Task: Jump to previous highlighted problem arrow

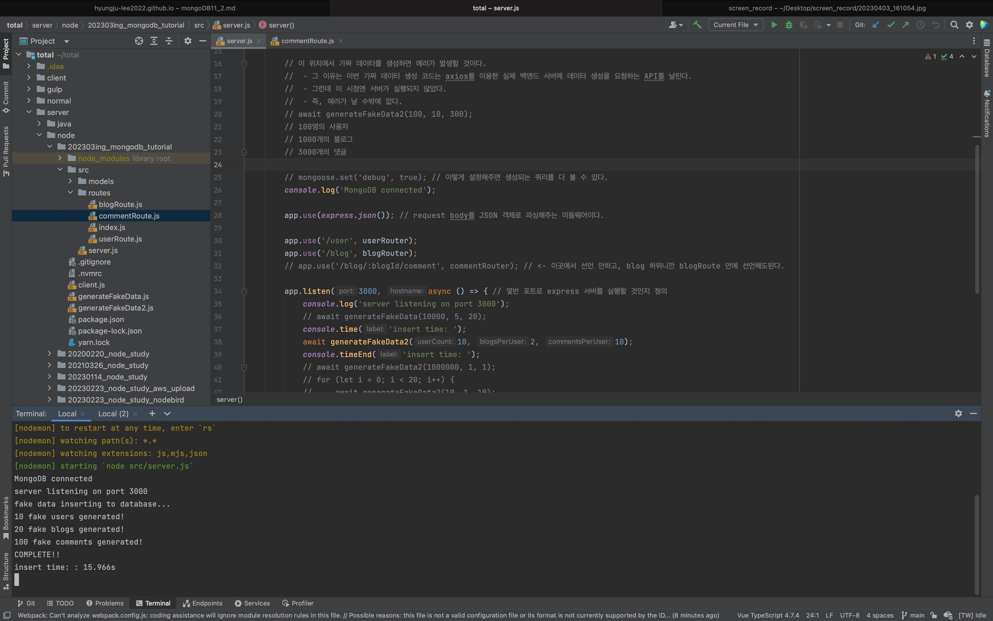Action: [962, 57]
